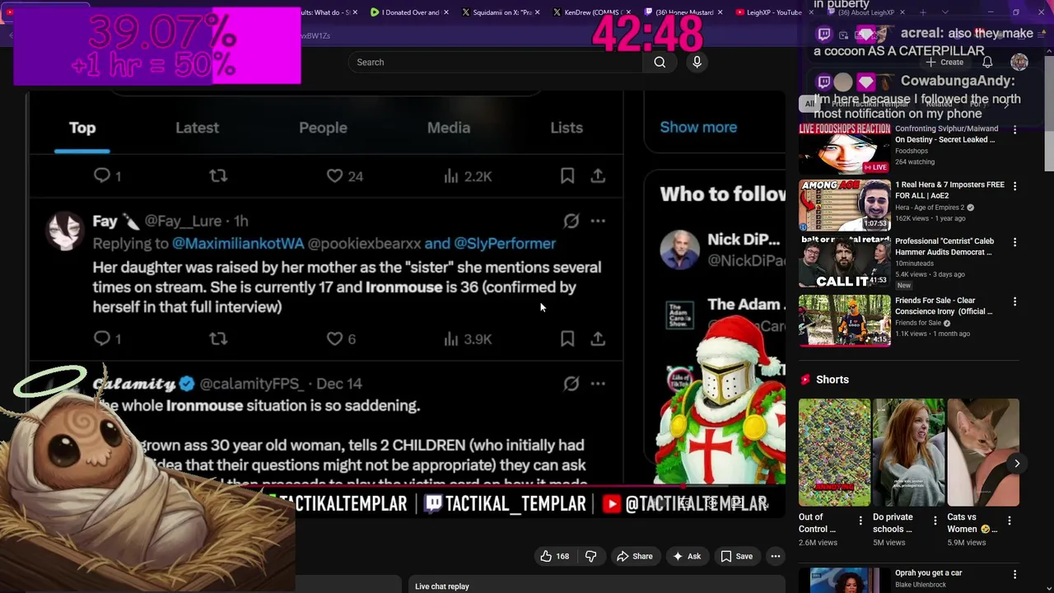Open options for Cats vs Women short
1054x593 pixels.
point(1010,521)
